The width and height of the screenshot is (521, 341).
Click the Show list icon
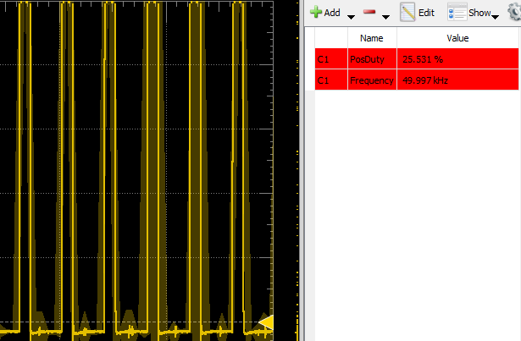pos(457,13)
